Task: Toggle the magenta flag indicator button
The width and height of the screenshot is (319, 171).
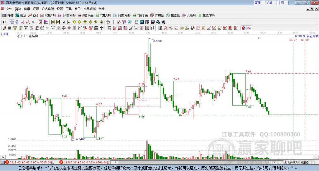Action: coord(46,22)
